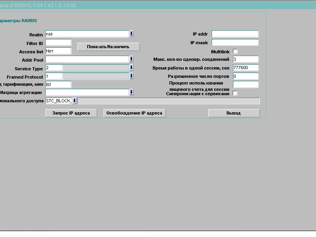Screen dimensions: 316x237
Task: Click the Освобождение IP адреса button
Action: click(x=134, y=113)
